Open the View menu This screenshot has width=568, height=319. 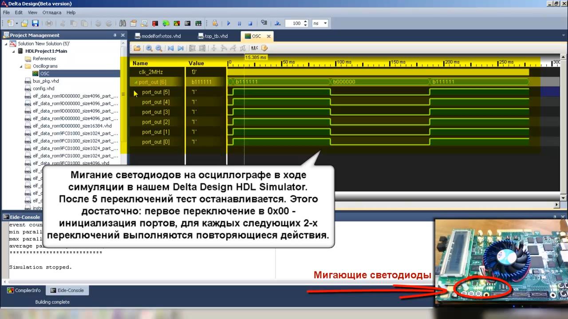[x=32, y=12]
